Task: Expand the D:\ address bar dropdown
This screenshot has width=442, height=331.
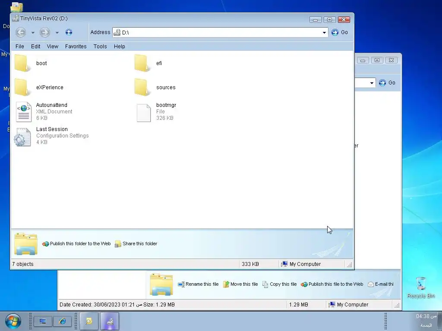Action: click(324, 33)
